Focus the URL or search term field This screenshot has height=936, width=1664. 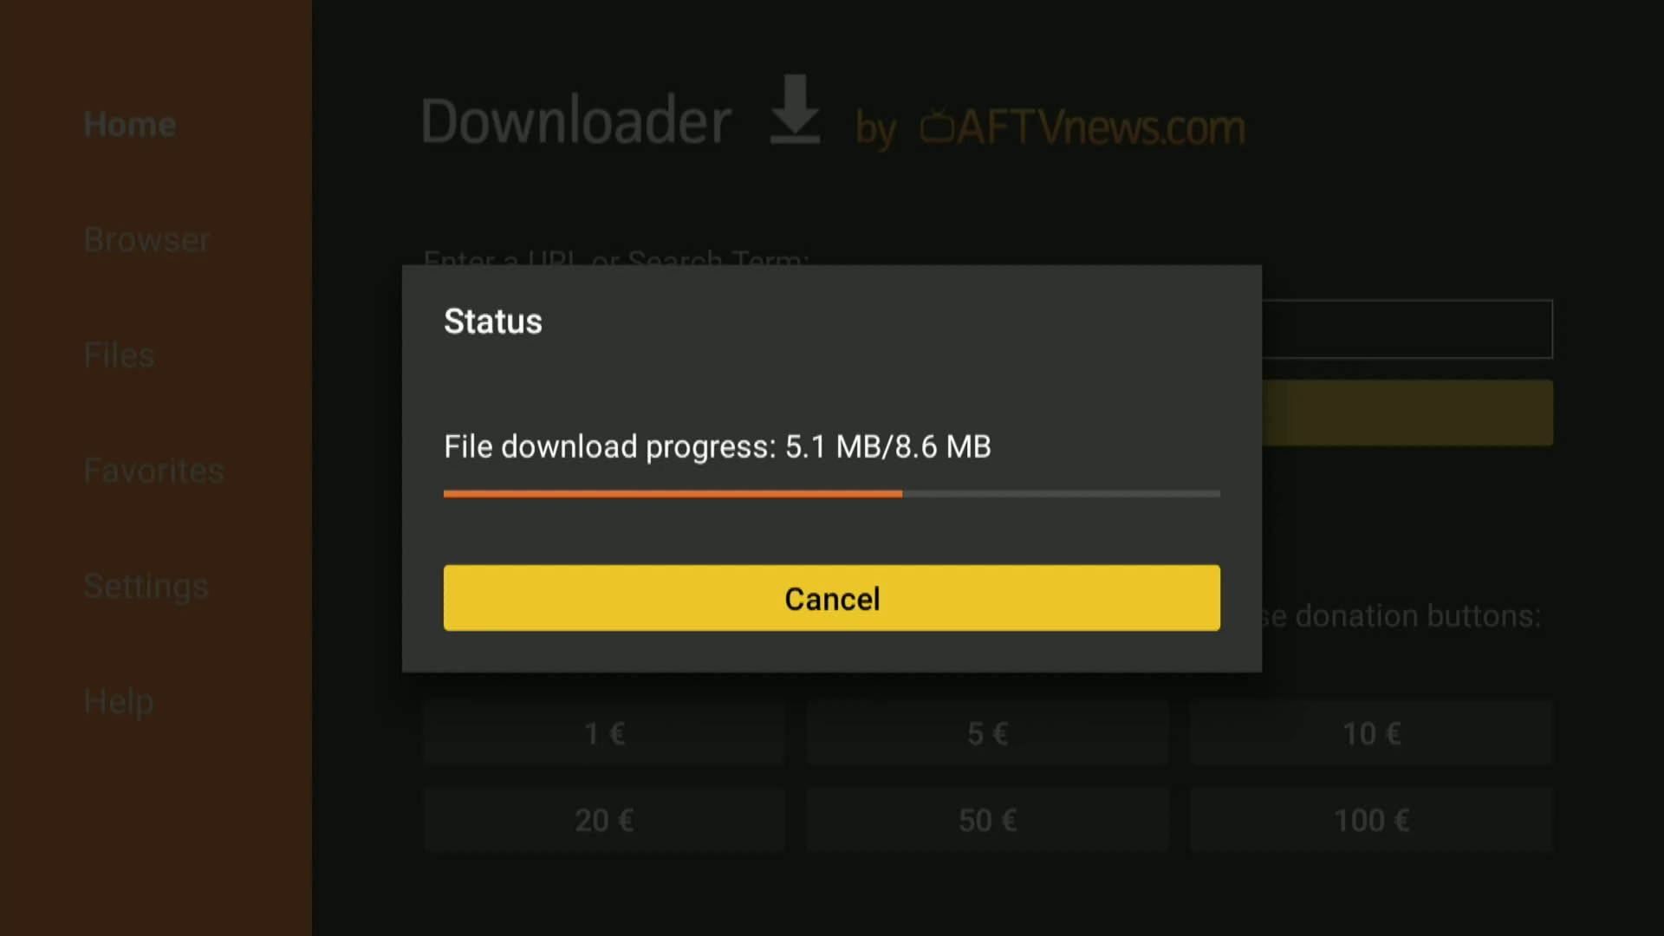1407,329
